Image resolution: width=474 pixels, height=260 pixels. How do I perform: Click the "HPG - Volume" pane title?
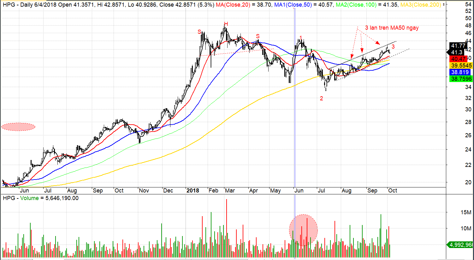[21, 198]
